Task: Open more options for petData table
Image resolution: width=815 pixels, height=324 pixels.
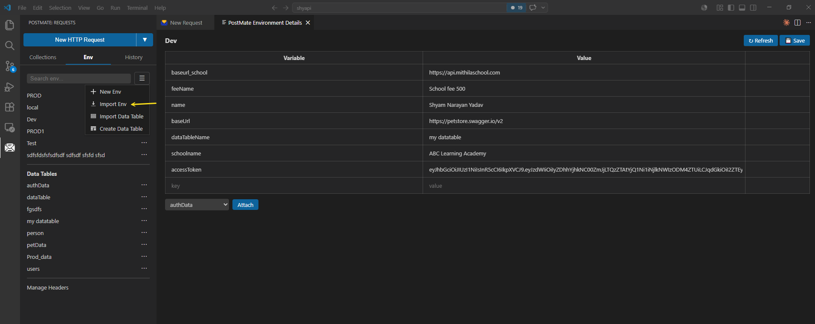Action: point(144,245)
